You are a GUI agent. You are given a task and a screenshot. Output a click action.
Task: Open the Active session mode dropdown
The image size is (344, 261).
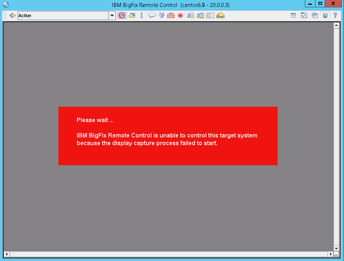(x=112, y=15)
